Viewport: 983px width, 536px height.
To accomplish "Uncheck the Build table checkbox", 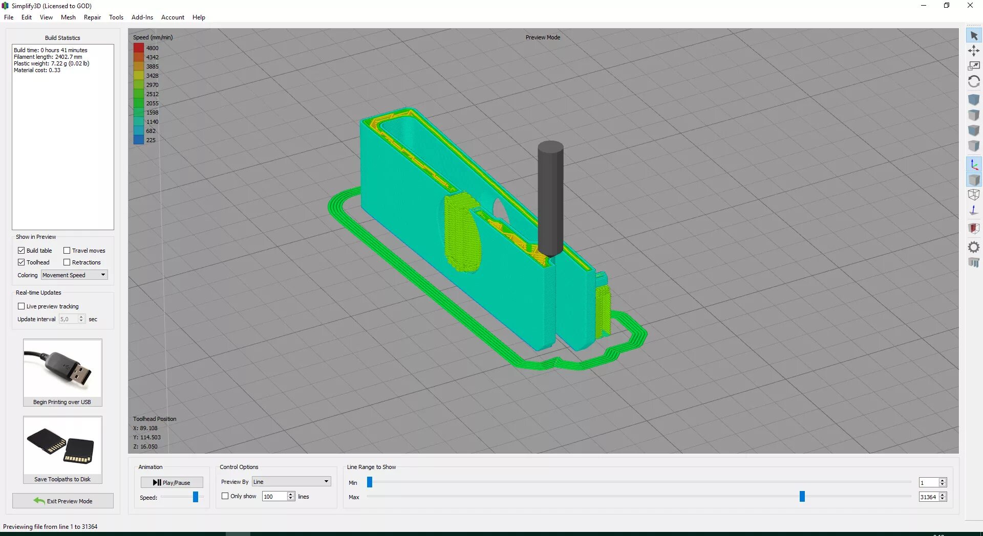I will (x=21, y=250).
